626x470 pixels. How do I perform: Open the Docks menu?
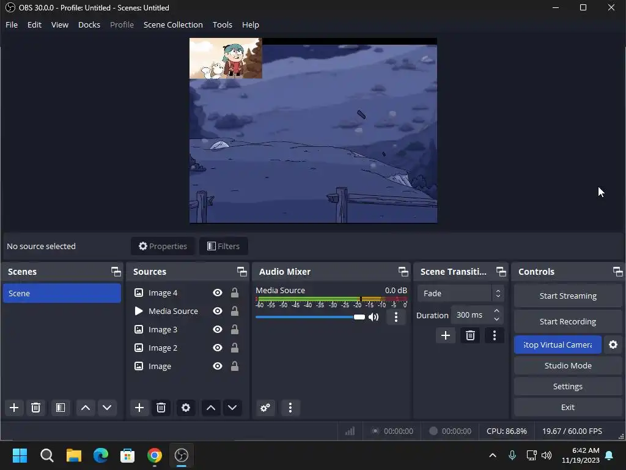[x=89, y=24]
